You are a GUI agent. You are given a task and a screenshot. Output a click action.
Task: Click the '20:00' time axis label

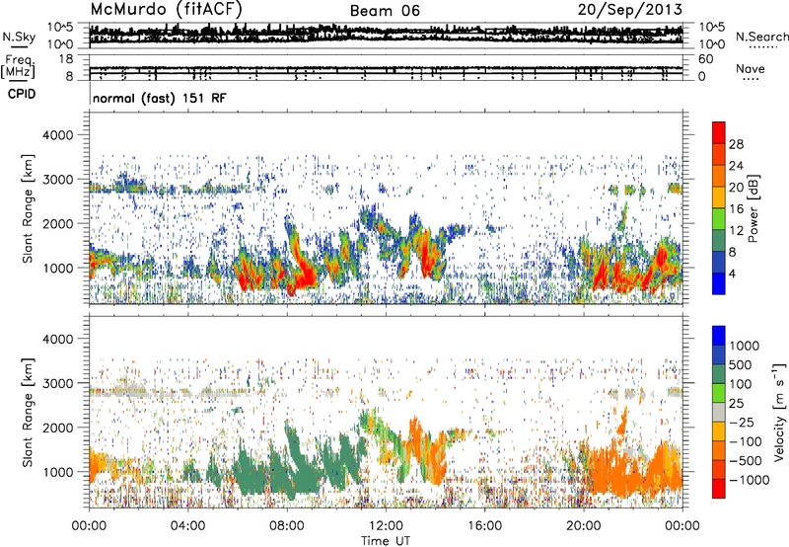pos(583,526)
